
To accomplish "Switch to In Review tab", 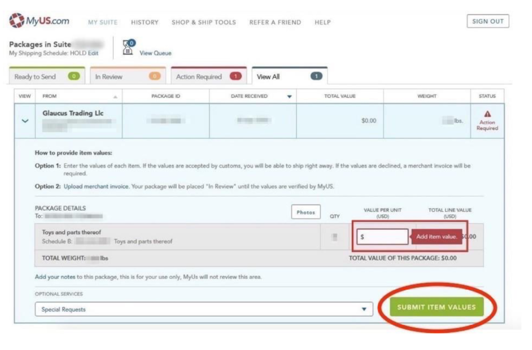I will coord(128,76).
